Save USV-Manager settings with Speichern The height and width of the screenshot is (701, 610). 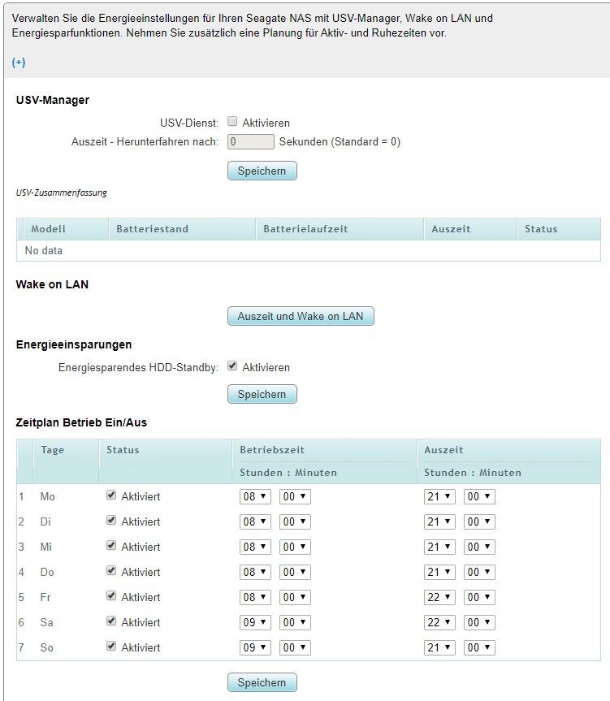262,171
